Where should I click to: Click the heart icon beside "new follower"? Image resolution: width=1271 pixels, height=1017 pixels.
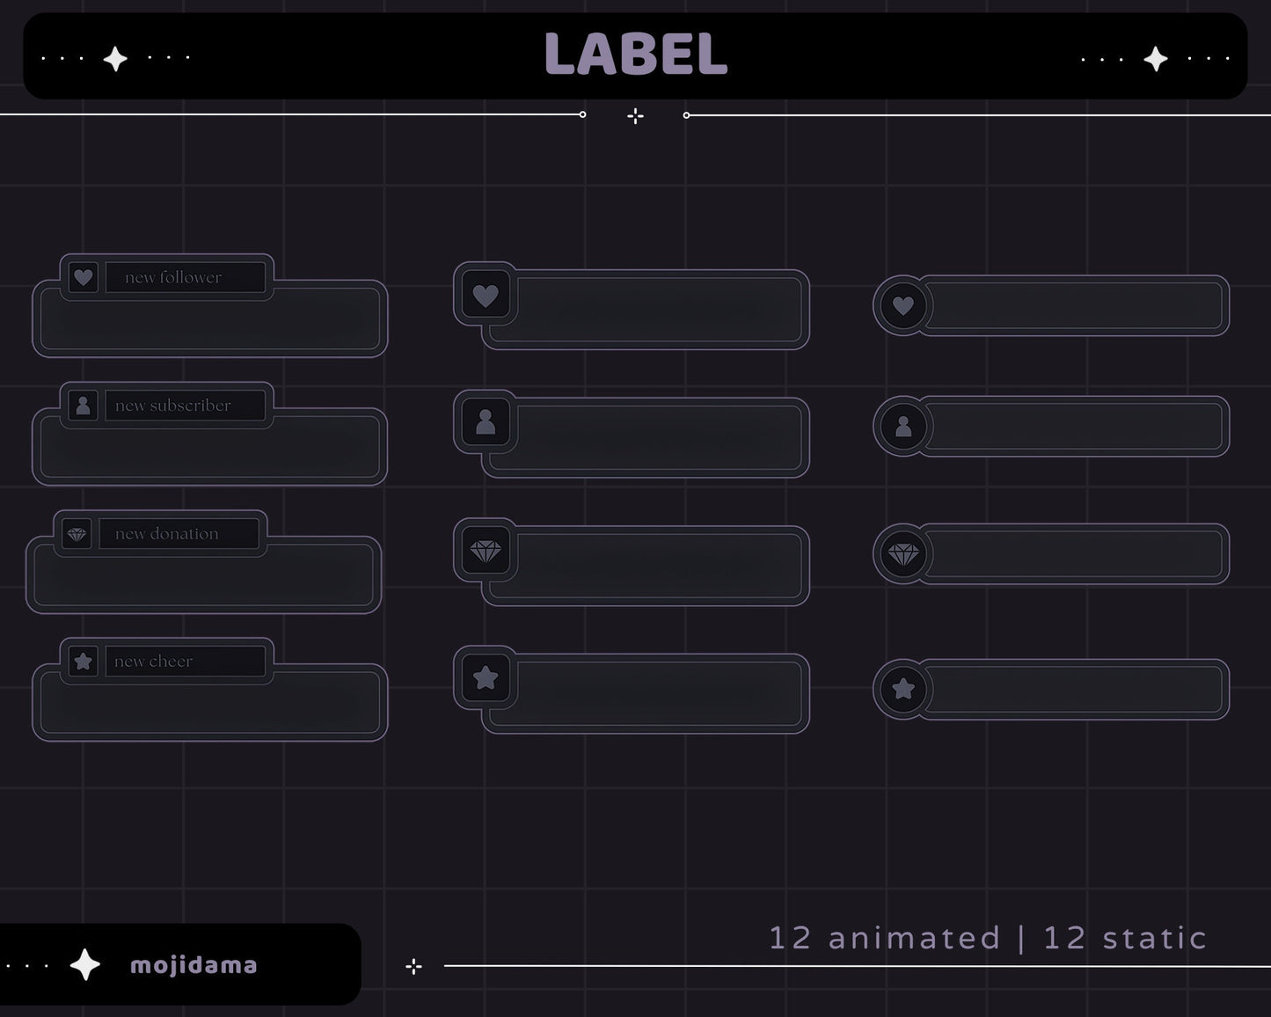click(83, 278)
